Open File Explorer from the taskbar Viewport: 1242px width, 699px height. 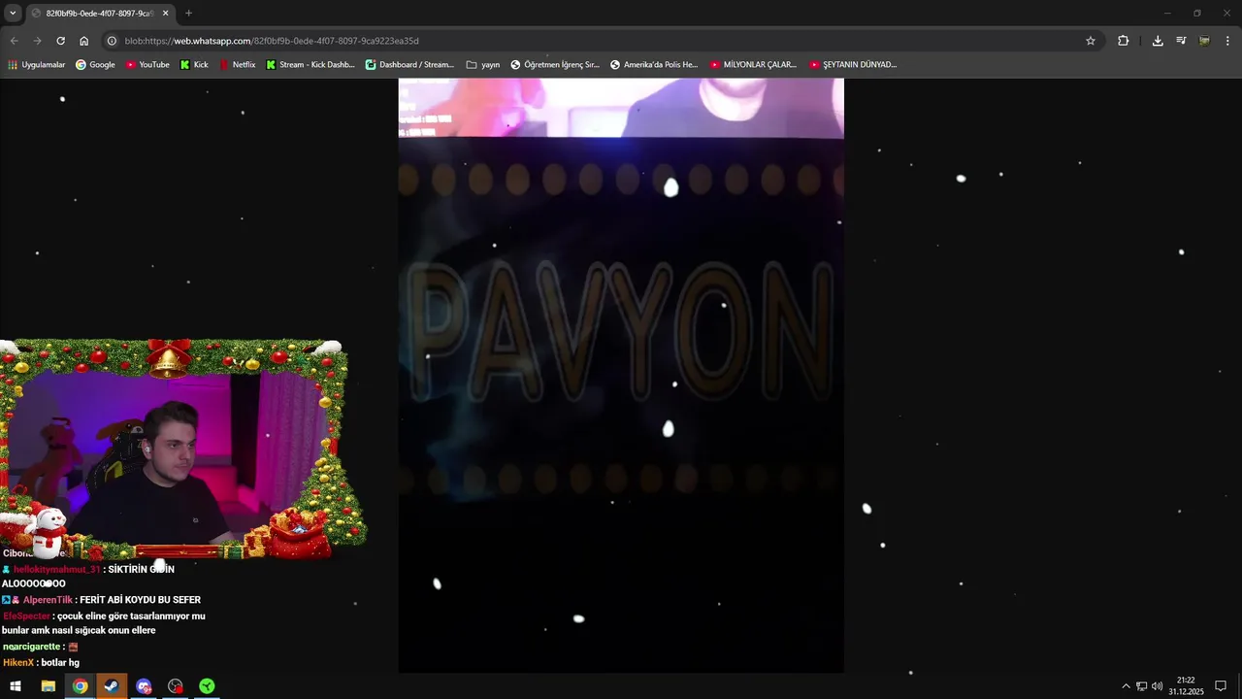click(48, 686)
